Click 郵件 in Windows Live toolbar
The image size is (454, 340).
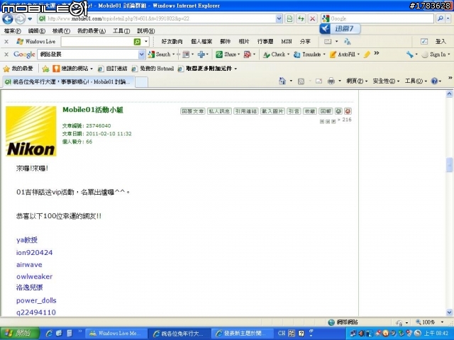pyautogui.click(x=225, y=42)
